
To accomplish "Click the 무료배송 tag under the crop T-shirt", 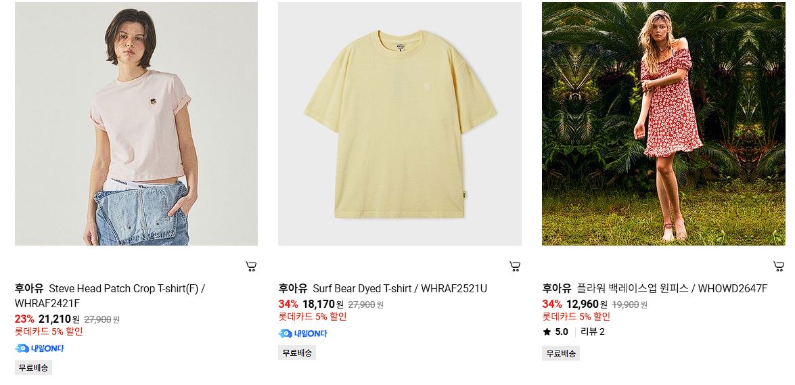I will [33, 368].
